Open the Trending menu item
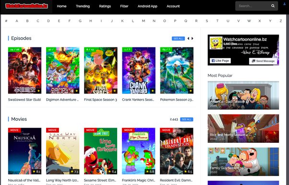 click(83, 6)
